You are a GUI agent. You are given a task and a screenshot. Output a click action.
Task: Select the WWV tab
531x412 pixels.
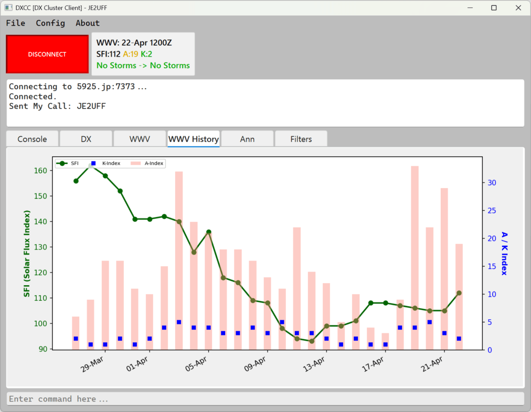pos(140,139)
